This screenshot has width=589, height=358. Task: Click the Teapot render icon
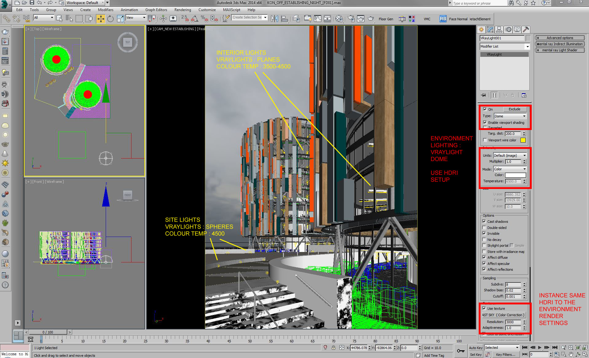371,19
